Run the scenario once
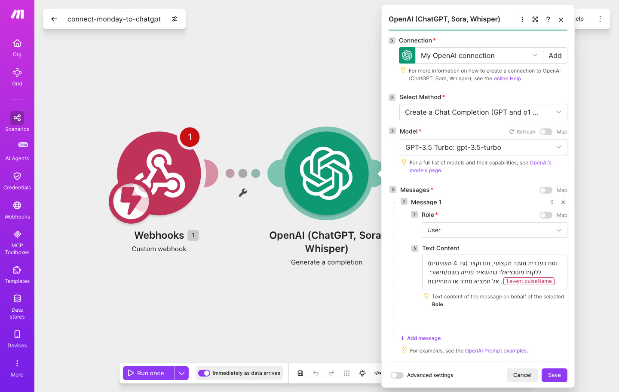 coord(149,373)
